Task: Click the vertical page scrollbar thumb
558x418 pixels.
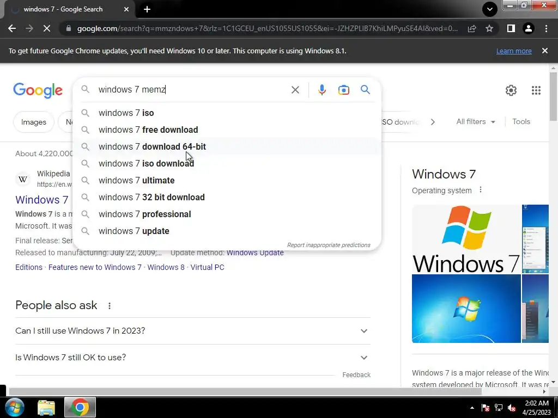Action: (x=553, y=96)
